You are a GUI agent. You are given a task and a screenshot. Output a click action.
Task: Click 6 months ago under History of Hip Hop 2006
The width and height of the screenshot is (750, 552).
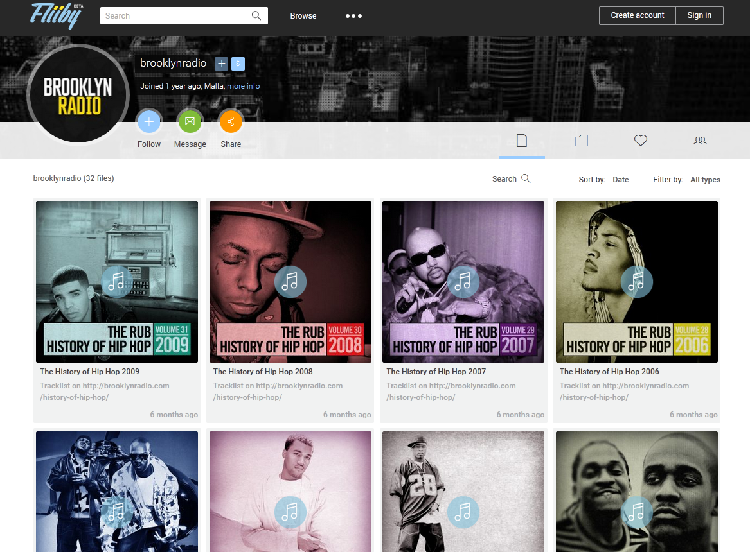(693, 415)
